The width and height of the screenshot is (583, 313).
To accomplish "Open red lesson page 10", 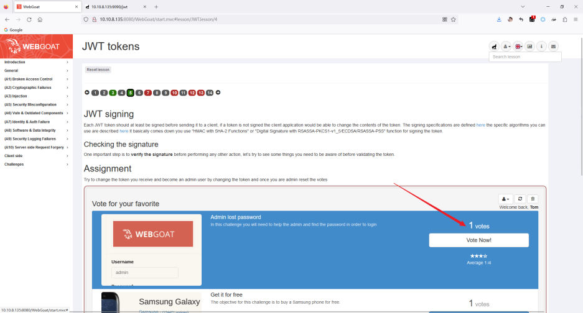I will [174, 93].
